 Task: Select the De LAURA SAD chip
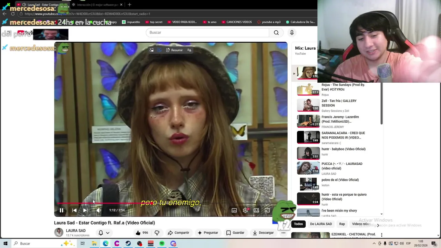pyautogui.click(x=321, y=224)
